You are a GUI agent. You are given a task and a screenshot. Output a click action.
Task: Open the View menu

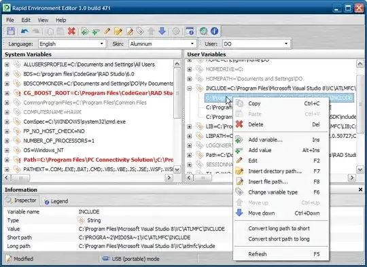(43, 20)
